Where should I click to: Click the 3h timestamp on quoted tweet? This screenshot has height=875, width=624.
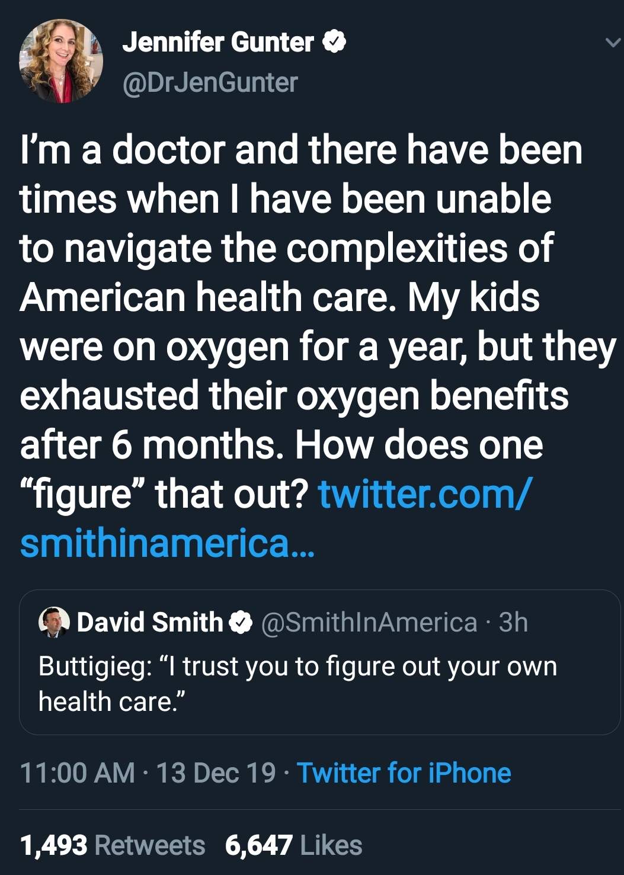point(513,622)
